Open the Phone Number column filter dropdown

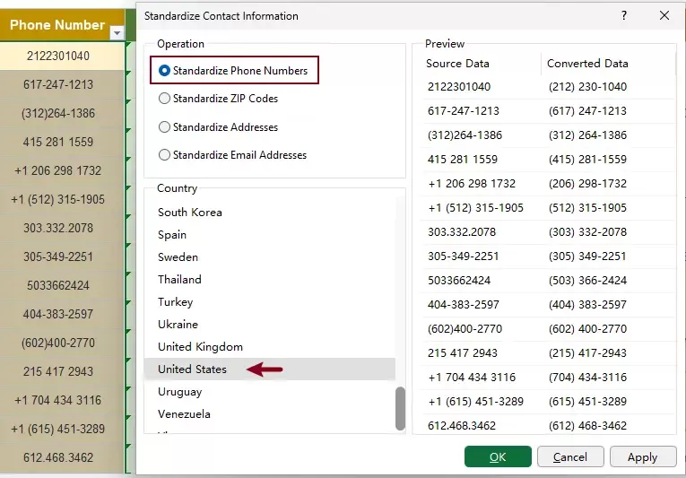[x=117, y=33]
